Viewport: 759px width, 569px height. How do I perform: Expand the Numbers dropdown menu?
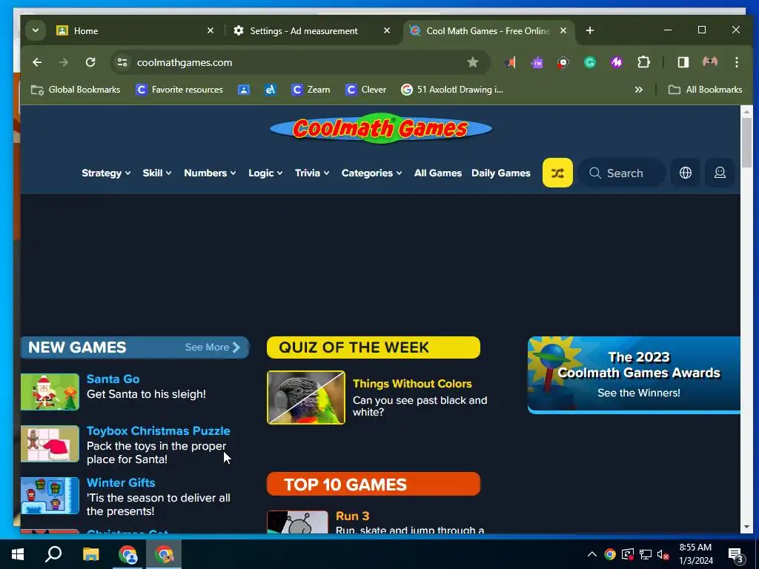(x=210, y=173)
